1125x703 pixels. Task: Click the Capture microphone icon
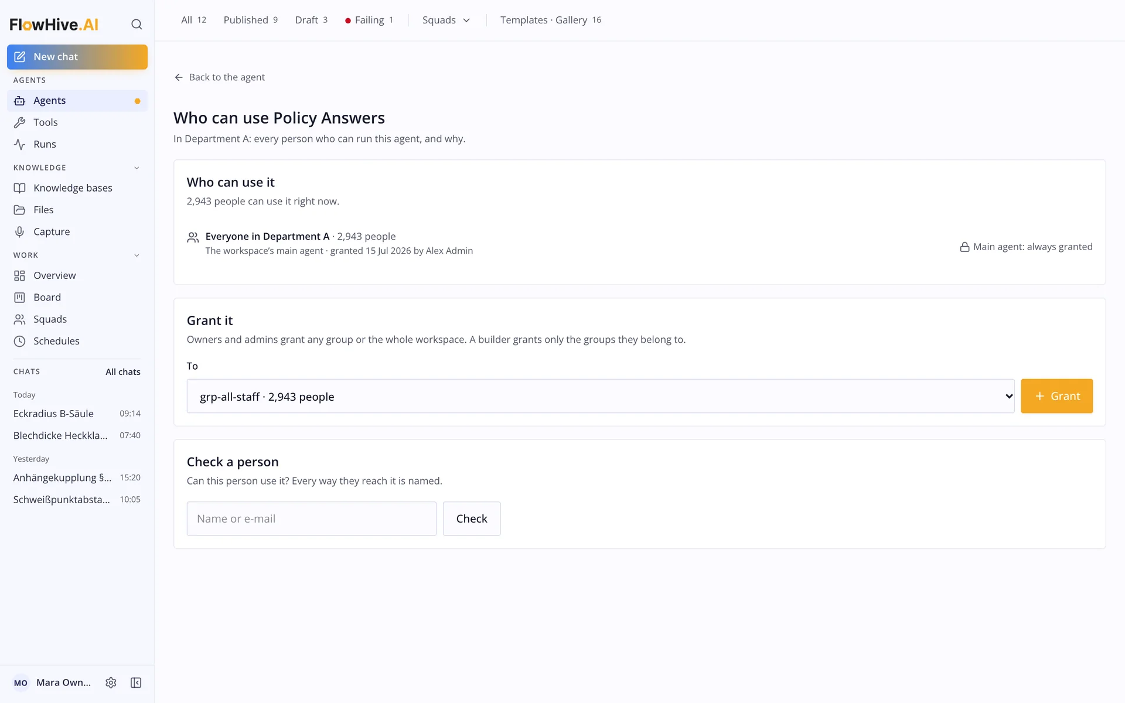pyautogui.click(x=19, y=232)
